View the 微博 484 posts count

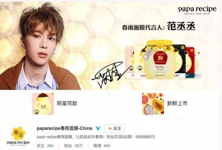click(x=102, y=146)
